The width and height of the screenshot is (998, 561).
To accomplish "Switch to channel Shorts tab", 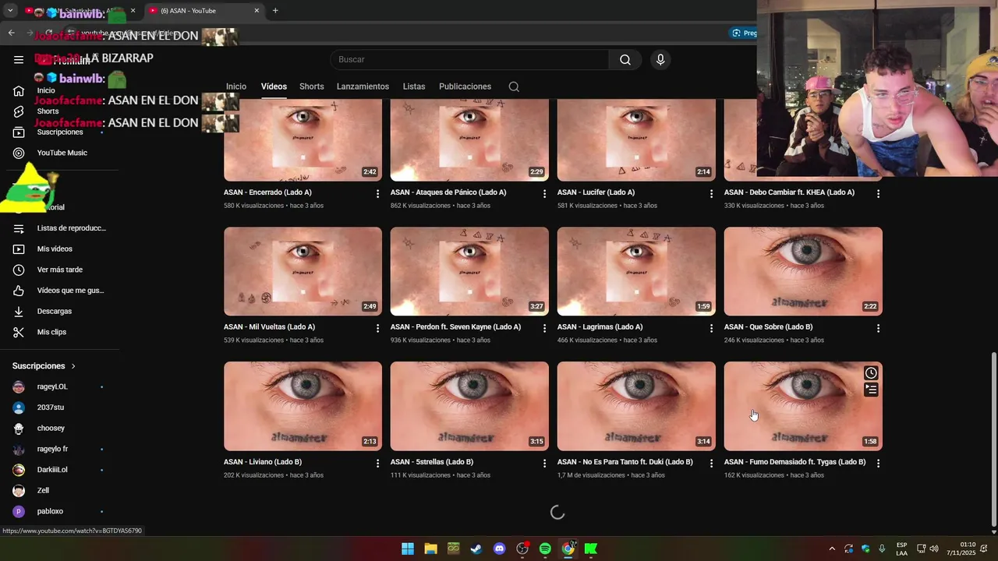I will (x=311, y=86).
